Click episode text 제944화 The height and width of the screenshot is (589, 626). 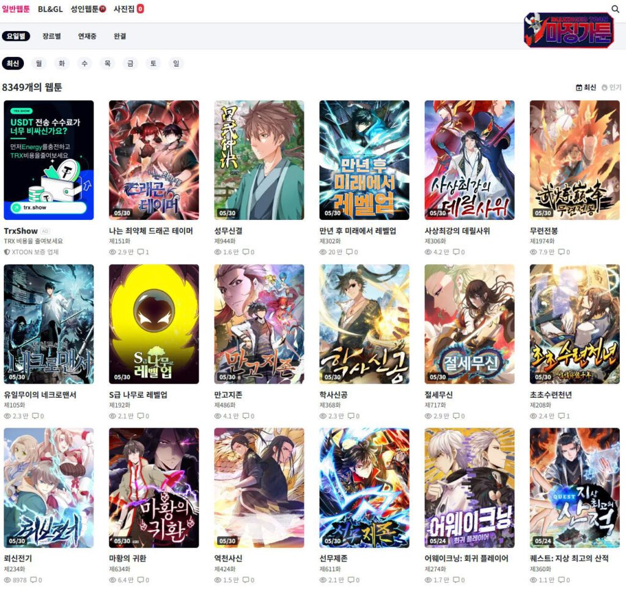click(225, 241)
